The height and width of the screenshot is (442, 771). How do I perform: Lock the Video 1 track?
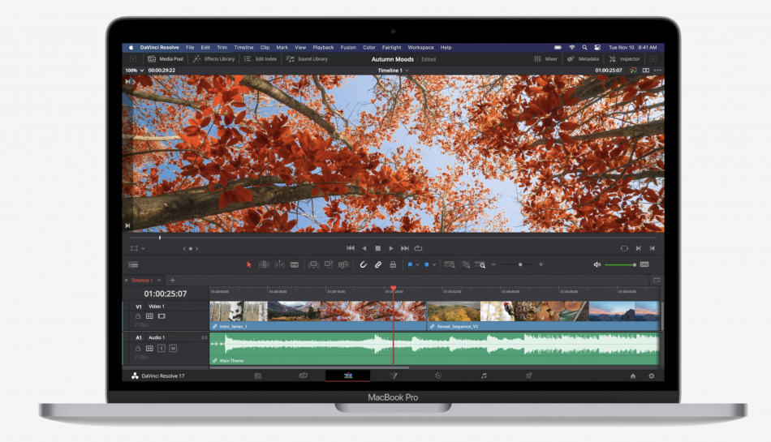coord(138,316)
